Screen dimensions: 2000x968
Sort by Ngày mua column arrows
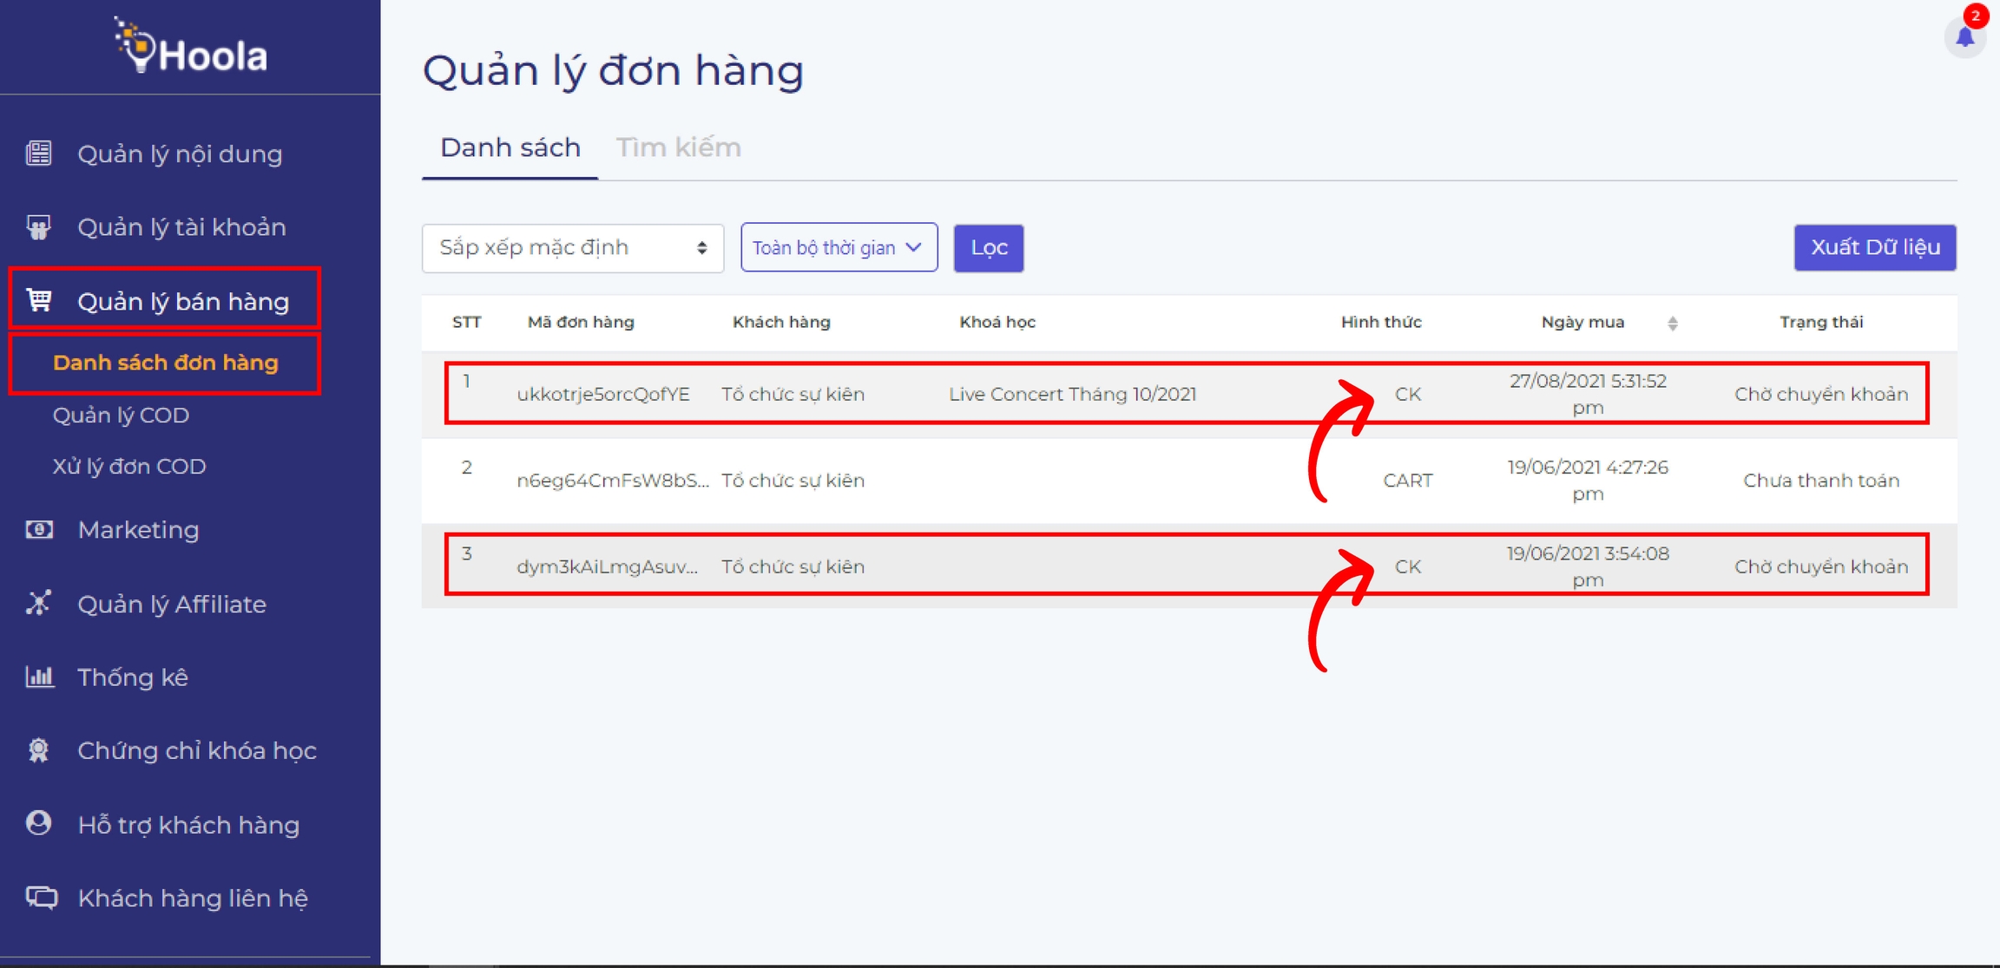click(1672, 324)
